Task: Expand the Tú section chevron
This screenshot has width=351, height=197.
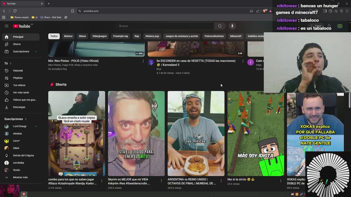Action: (10, 63)
